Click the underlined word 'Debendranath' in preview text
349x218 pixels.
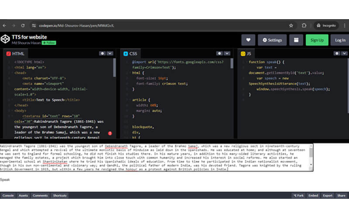(x=116, y=146)
